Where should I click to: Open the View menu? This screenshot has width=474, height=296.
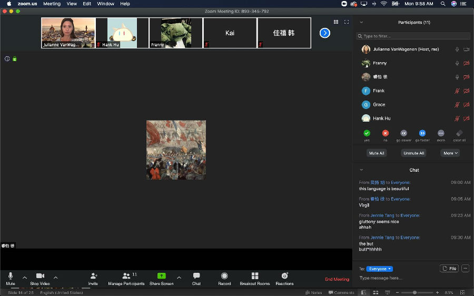pos(72,4)
